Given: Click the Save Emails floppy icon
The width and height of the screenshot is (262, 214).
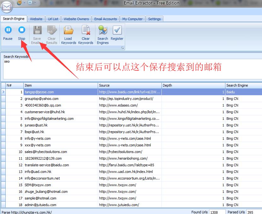Looking at the screenshot, I should click(x=38, y=30).
